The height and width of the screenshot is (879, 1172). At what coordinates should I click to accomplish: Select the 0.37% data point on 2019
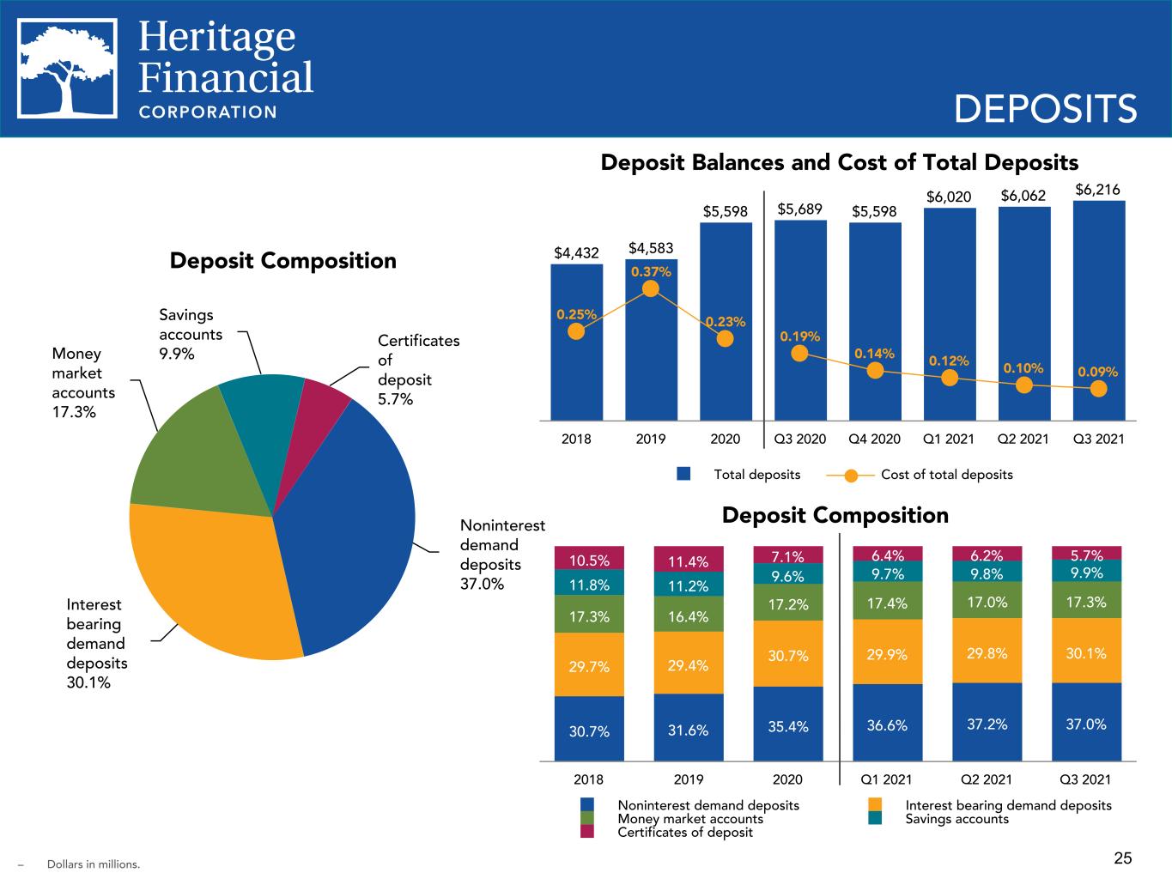pyautogui.click(x=651, y=288)
